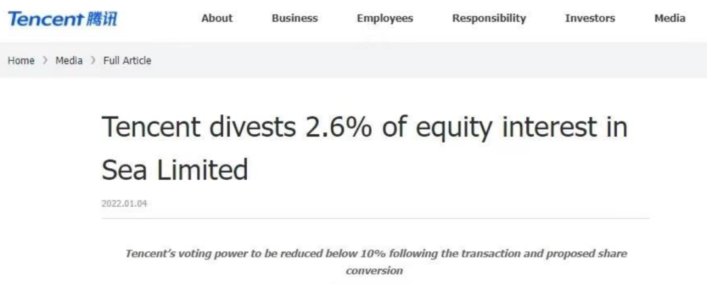
Task: Open the Business navigation item
Action: click(x=295, y=18)
